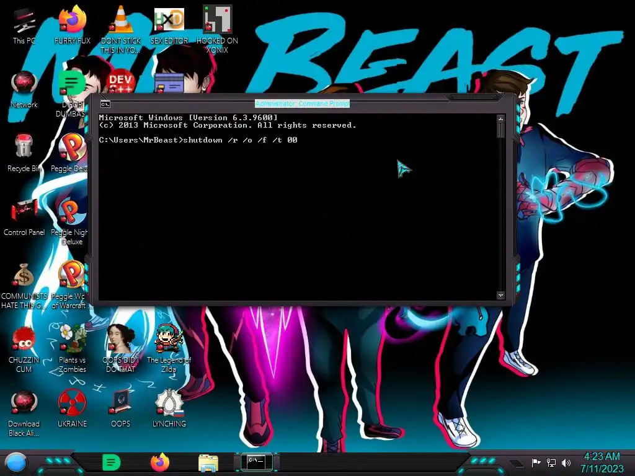Select the Command Prompt taskbar button
The height and width of the screenshot is (476, 635).
256,462
